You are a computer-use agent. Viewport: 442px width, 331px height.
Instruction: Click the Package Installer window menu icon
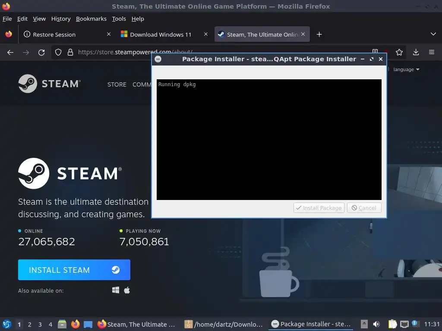pyautogui.click(x=158, y=59)
